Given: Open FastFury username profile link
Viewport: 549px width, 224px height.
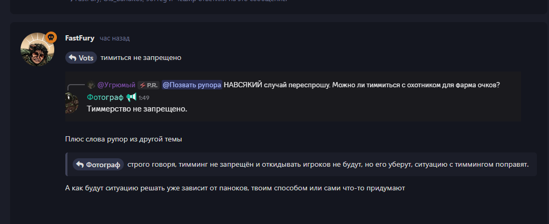Looking at the screenshot, I should pyautogui.click(x=80, y=38).
